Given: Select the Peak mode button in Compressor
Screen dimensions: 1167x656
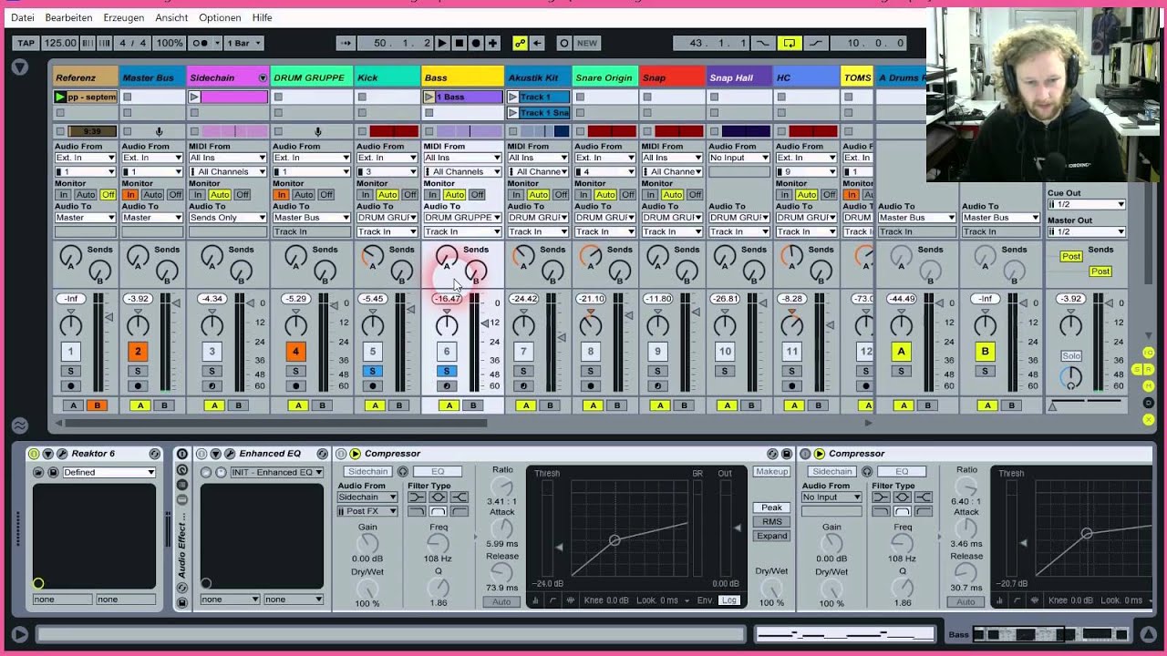Looking at the screenshot, I should (x=771, y=507).
